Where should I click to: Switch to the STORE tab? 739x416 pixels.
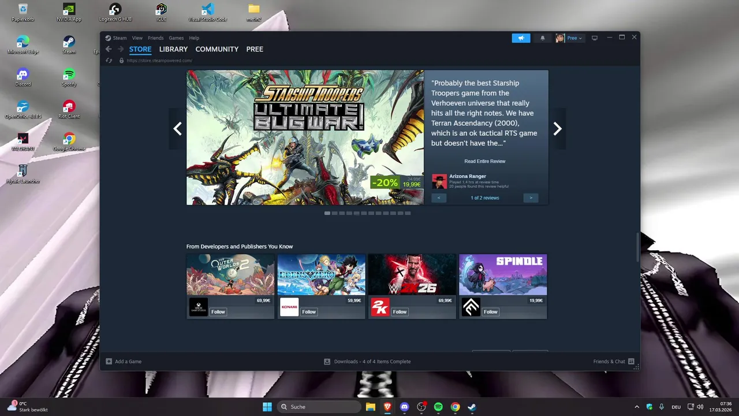click(140, 49)
